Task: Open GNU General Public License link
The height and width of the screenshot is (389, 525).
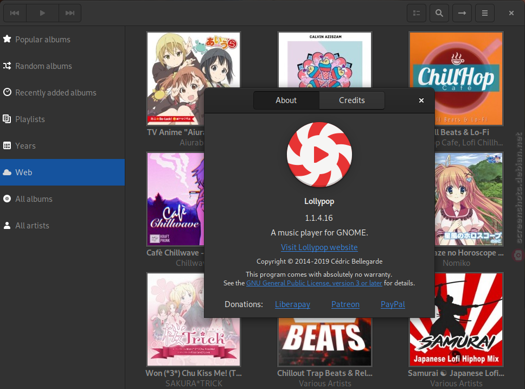Action: [314, 283]
